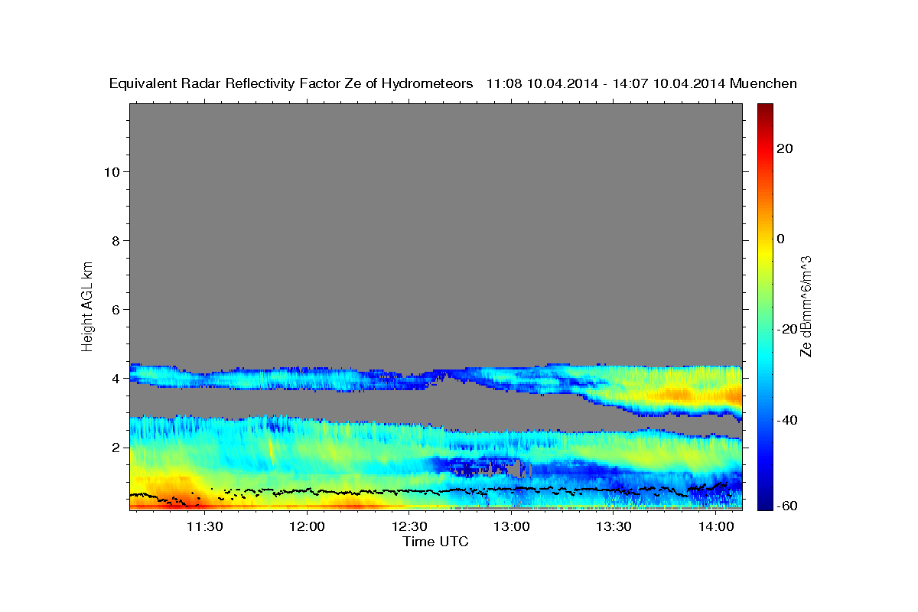Click the 12:30 time tick label
The height and width of the screenshot is (612, 918).
[x=409, y=527]
